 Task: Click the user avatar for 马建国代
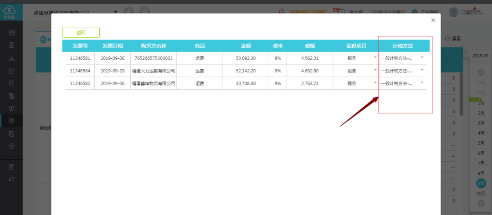(454, 12)
